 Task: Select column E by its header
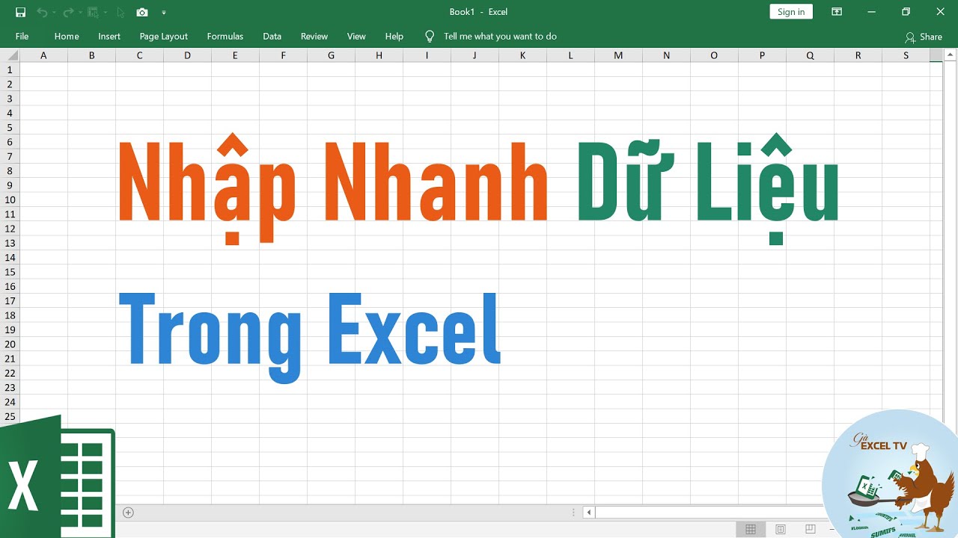pyautogui.click(x=235, y=55)
